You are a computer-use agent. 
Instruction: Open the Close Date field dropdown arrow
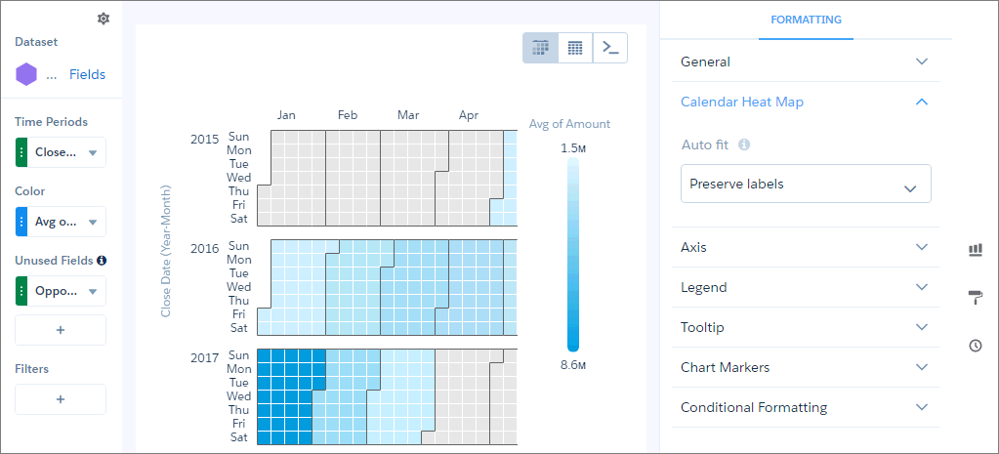coord(93,153)
